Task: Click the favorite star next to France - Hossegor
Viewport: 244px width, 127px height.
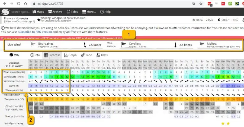Action: click(39, 20)
